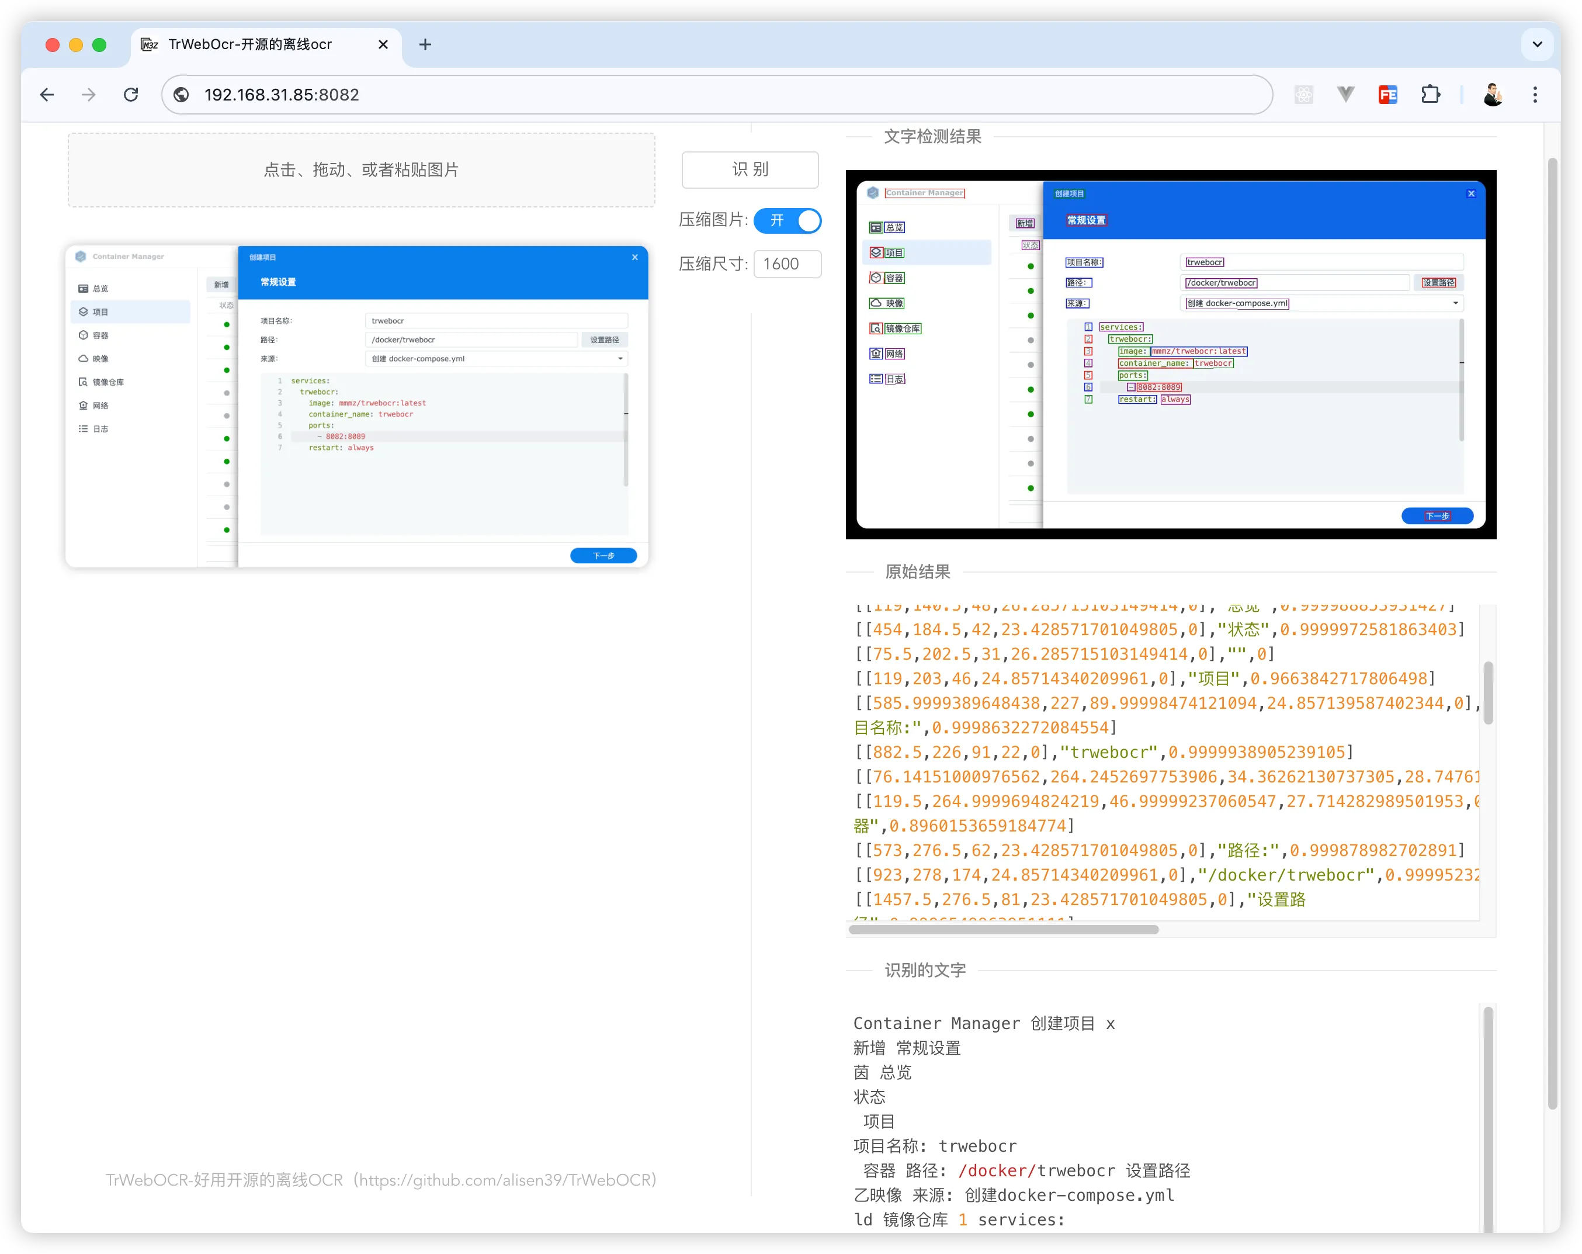This screenshot has width=1582, height=1254.
Task: Click recognized line "Container Manager 创建项目 x"
Action: [984, 1024]
